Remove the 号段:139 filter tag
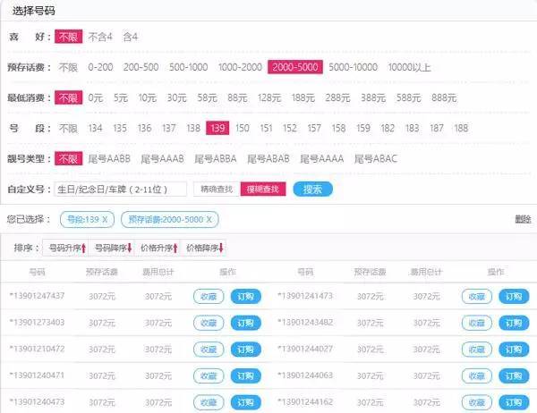Image resolution: width=537 pixels, height=413 pixels. point(104,219)
